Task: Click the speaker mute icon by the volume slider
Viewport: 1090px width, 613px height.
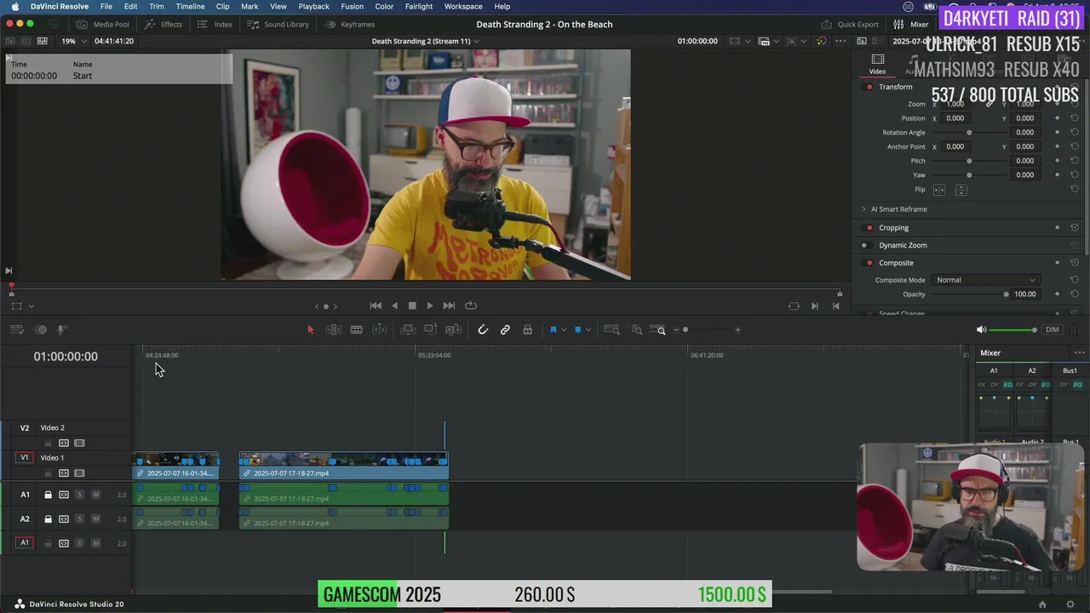Action: point(981,329)
